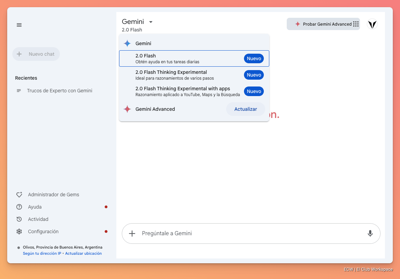Open Configuración settings
This screenshot has height=279, width=400.
43,231
